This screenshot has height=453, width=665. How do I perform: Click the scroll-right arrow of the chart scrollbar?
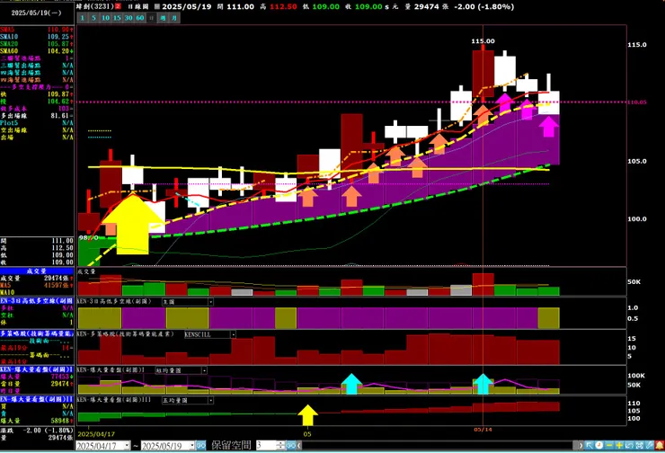pos(581,446)
